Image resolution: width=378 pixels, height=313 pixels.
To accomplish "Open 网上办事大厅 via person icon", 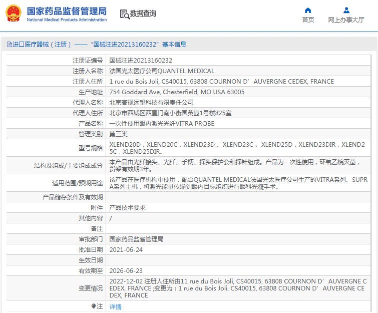I will (346, 10).
